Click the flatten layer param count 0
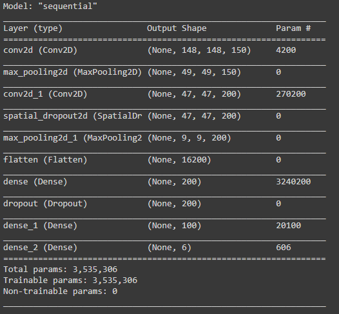This screenshot has height=314, width=339. pos(278,160)
